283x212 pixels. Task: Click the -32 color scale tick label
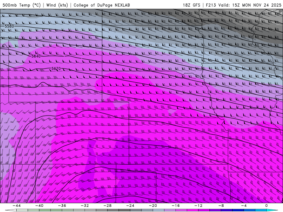[x=85, y=206]
